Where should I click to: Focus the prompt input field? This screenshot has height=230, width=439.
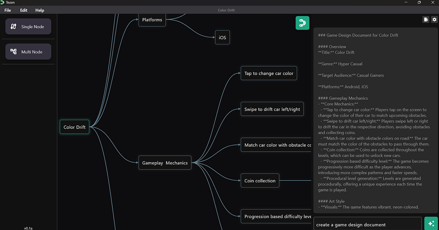pyautogui.click(x=368, y=224)
